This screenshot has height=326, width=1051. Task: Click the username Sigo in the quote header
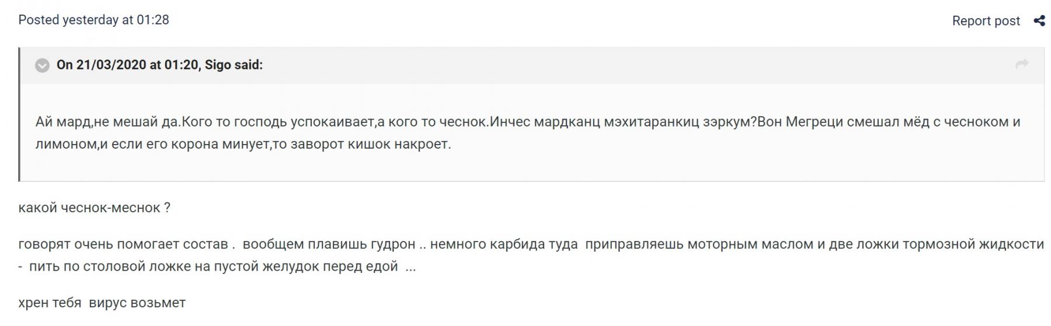(x=218, y=65)
